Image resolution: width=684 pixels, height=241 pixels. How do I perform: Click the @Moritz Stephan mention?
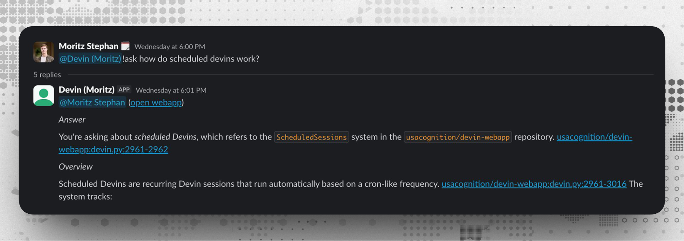pyautogui.click(x=92, y=102)
